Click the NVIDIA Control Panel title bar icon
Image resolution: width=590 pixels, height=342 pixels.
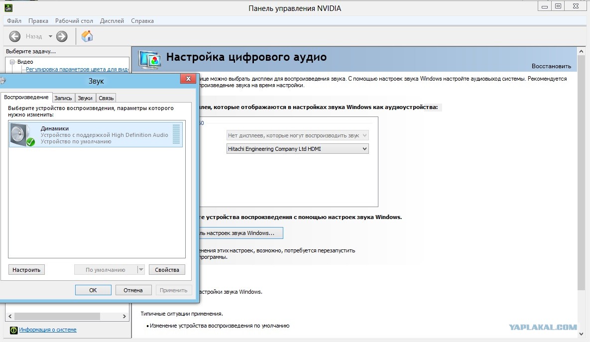(x=7, y=8)
